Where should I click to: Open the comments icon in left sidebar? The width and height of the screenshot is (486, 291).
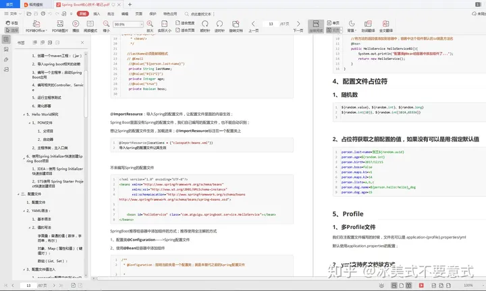6,69
